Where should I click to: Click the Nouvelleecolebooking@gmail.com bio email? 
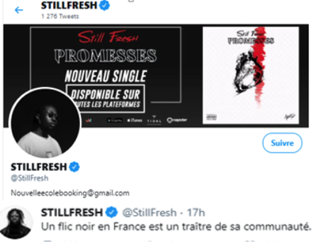(70, 193)
